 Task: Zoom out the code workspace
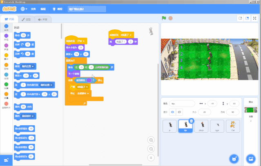pyautogui.click(x=151, y=149)
